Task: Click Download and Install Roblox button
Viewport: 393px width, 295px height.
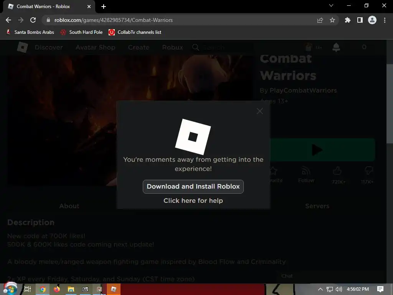Action: click(193, 186)
